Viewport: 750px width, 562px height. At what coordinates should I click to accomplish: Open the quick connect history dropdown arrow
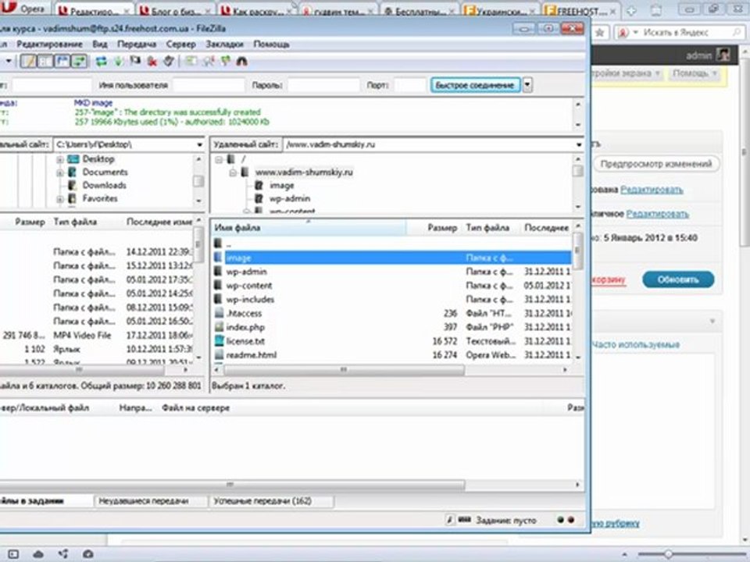[x=527, y=85]
